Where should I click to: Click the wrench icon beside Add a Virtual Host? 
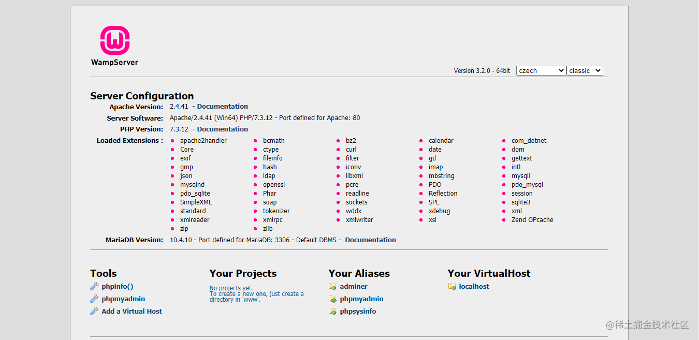click(x=94, y=311)
